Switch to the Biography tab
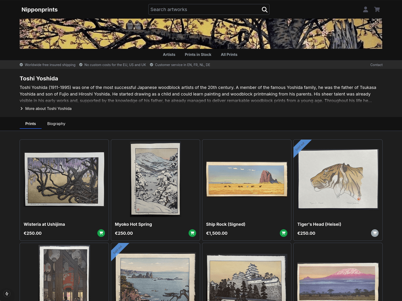 [x=56, y=124]
